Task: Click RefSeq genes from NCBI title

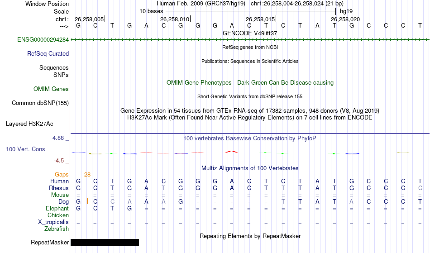Action: pos(250,47)
